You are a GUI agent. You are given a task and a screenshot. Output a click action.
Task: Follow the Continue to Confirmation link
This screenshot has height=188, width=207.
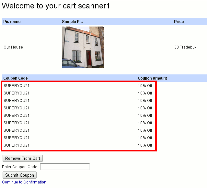point(24,182)
